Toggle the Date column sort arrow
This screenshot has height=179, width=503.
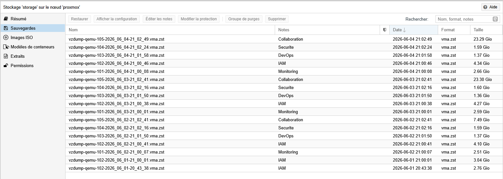[x=404, y=30]
